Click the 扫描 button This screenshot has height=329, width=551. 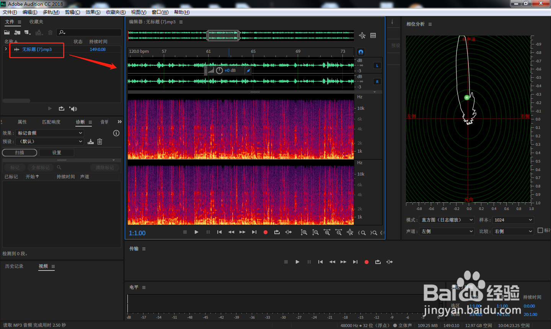(x=20, y=152)
